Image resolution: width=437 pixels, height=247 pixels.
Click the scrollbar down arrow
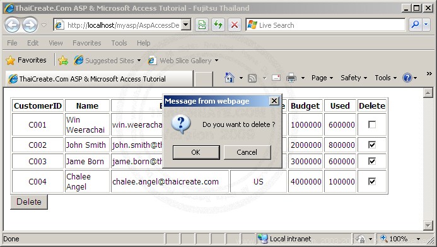(x=428, y=225)
